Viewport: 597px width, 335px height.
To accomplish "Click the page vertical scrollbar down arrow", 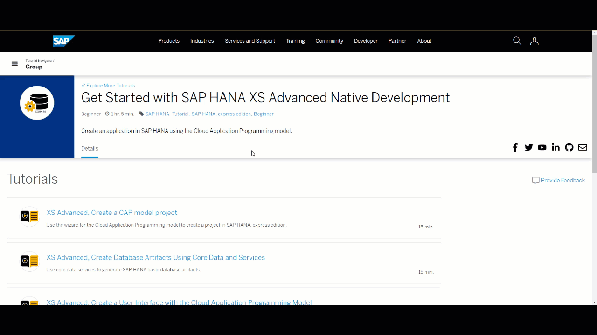I will 594,302.
